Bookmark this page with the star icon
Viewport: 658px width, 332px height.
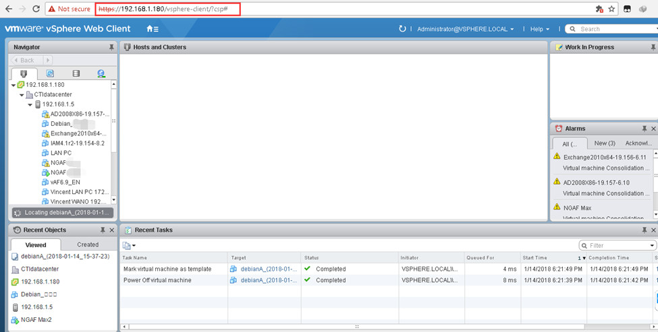611,9
